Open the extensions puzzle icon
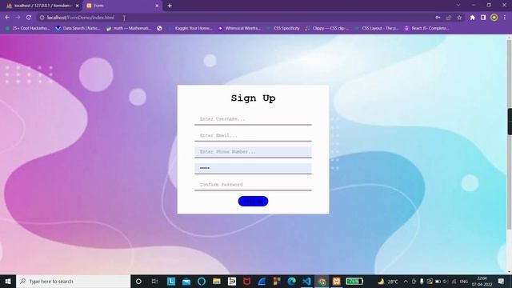The width and height of the screenshot is (512, 288). click(x=473, y=18)
